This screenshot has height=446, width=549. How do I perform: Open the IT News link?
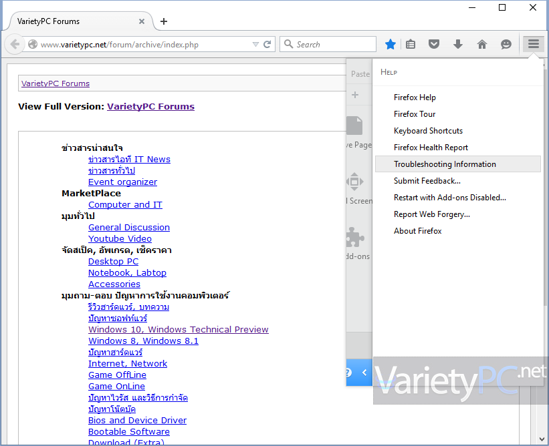tap(129, 160)
